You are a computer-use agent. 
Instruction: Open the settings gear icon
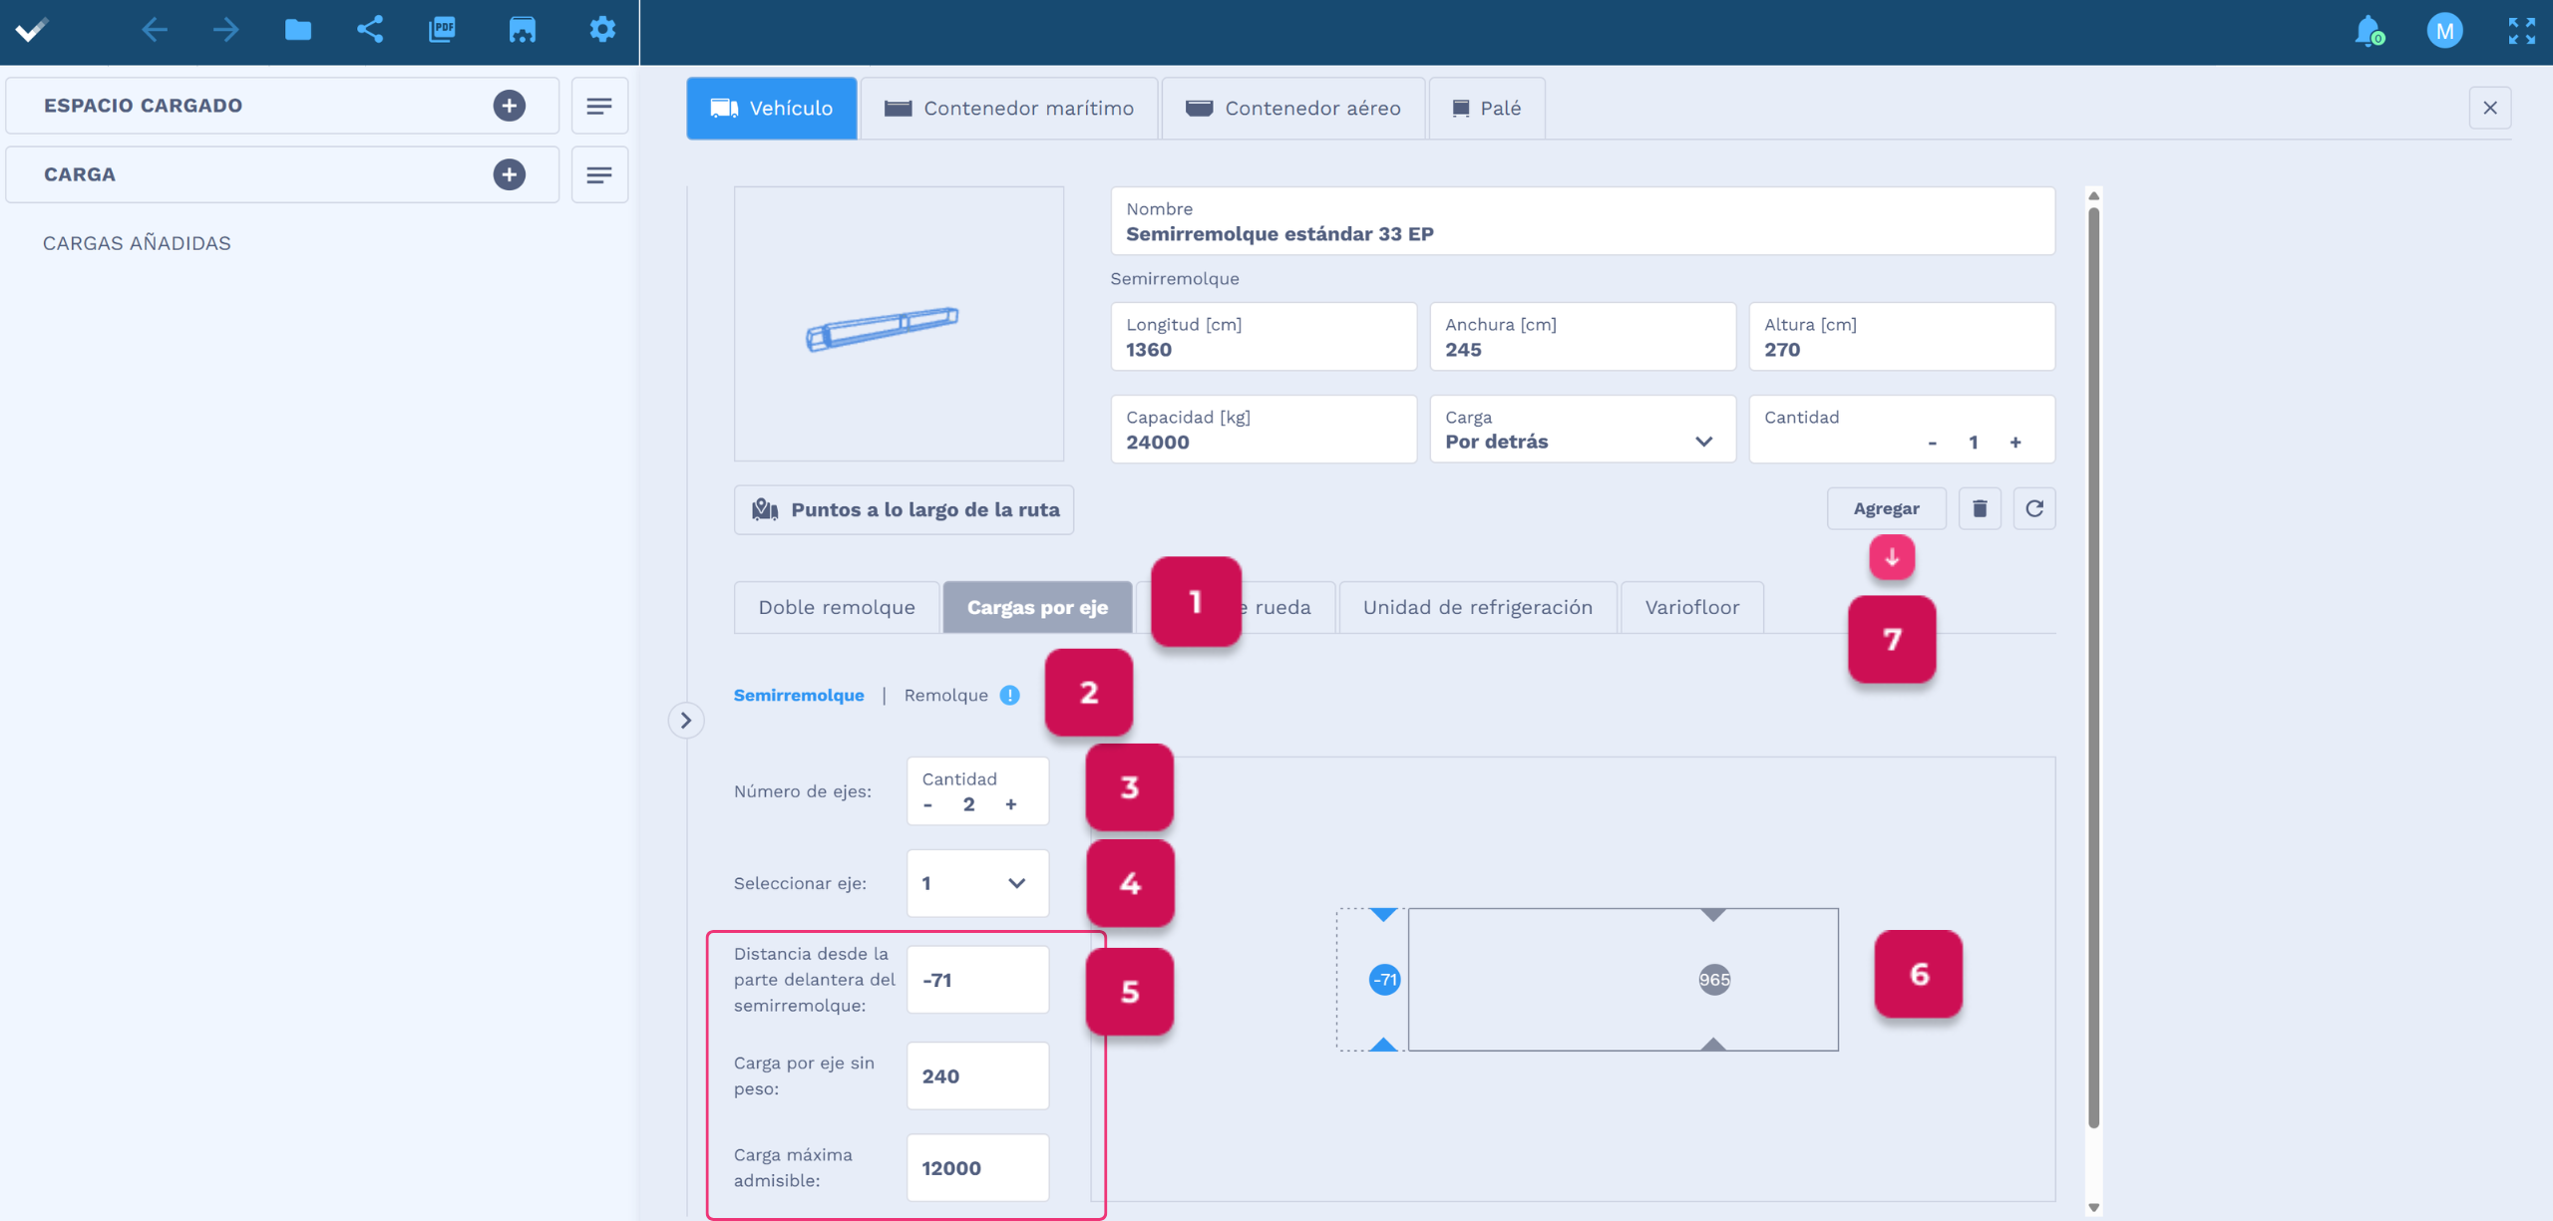pos(602,30)
